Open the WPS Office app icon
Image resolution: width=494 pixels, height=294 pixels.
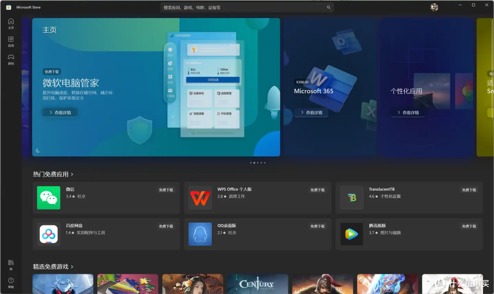[200, 198]
